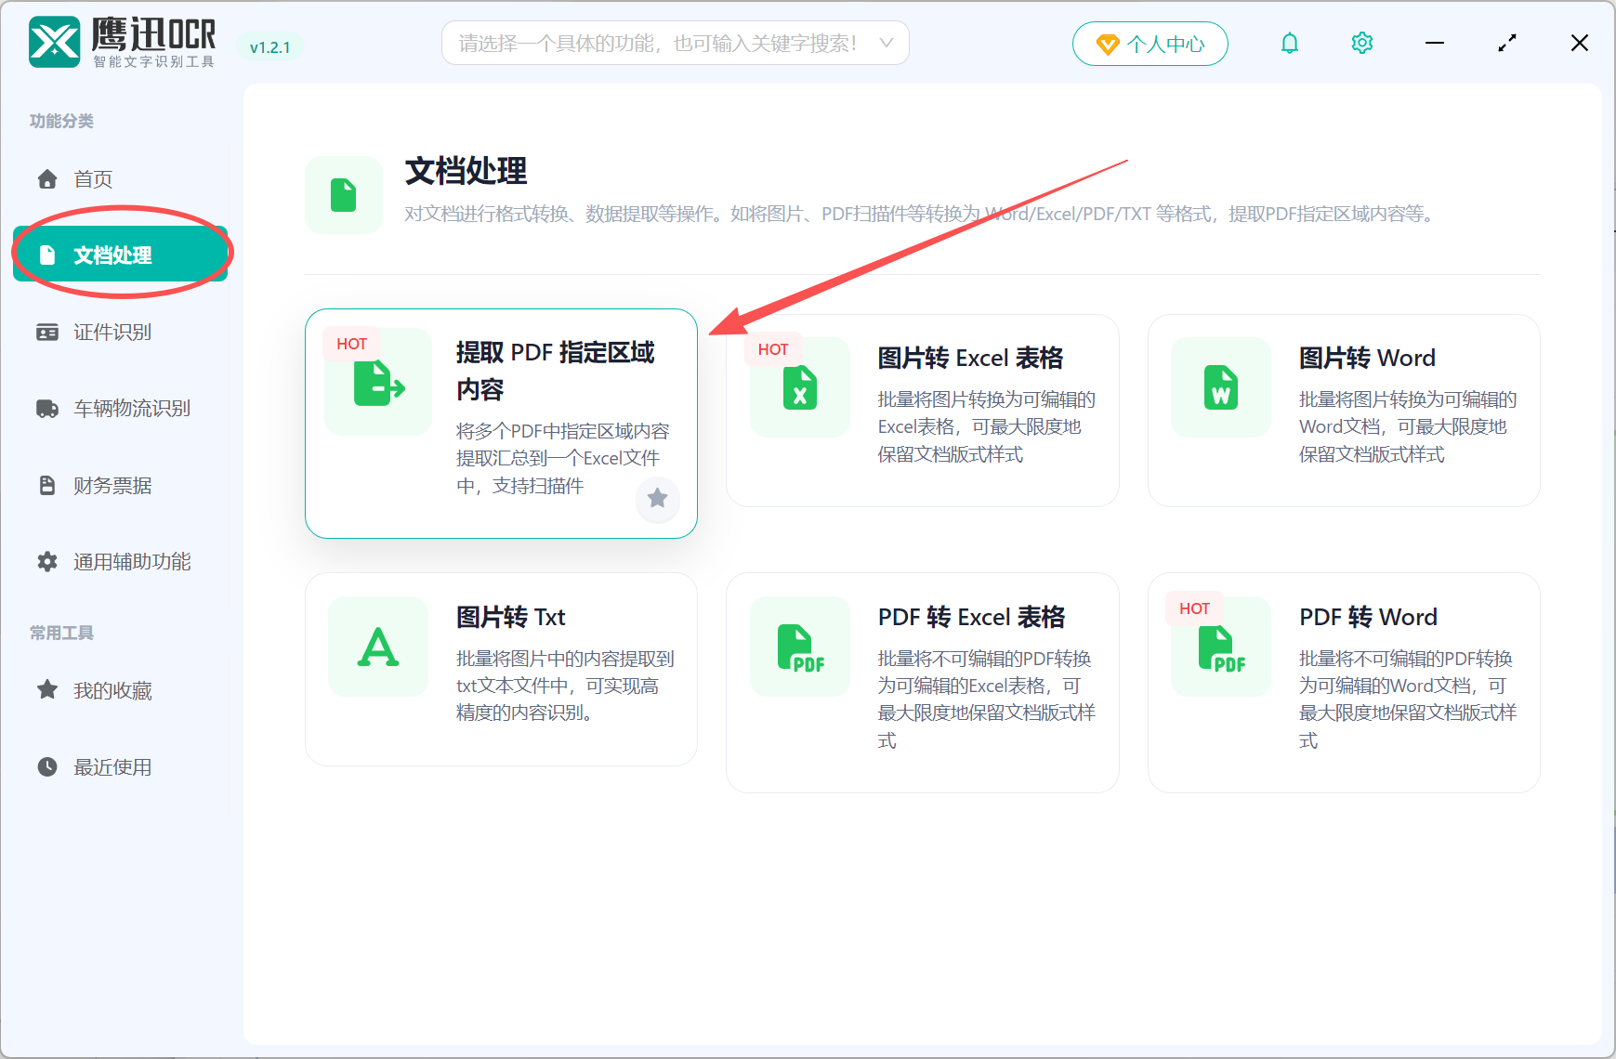
Task: Click the receipt icon beside 财务票据
Action: pyautogui.click(x=47, y=485)
